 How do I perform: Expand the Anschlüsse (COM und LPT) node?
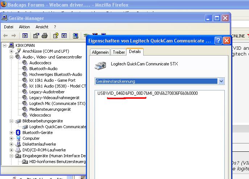point(12,51)
